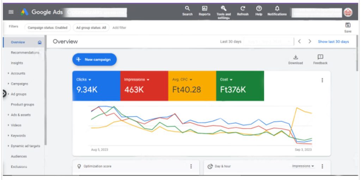Open Recommendations in the sidebar
This screenshot has height=180, width=361.
tap(25, 53)
